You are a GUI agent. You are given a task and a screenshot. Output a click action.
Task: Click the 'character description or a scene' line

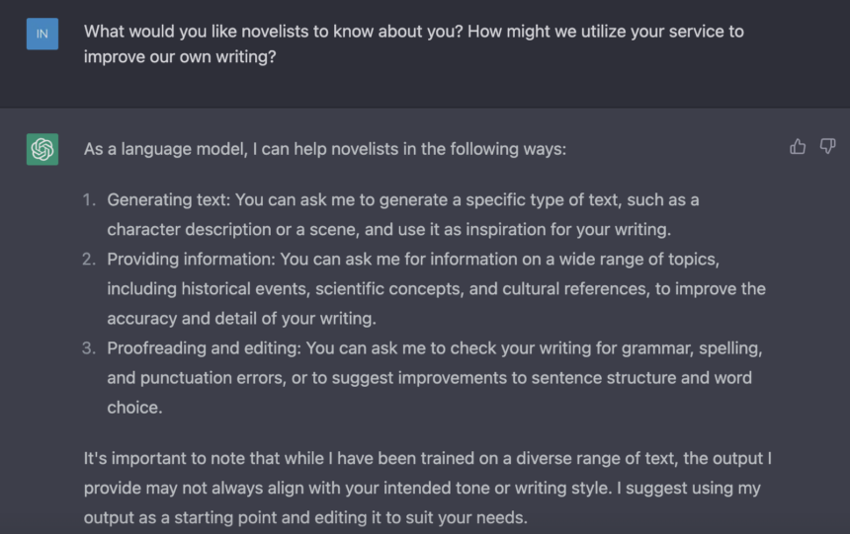coord(388,229)
